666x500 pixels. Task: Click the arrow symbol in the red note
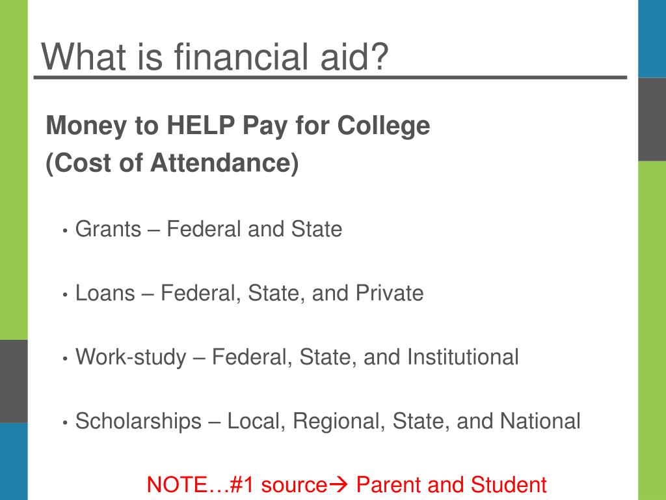pos(338,484)
